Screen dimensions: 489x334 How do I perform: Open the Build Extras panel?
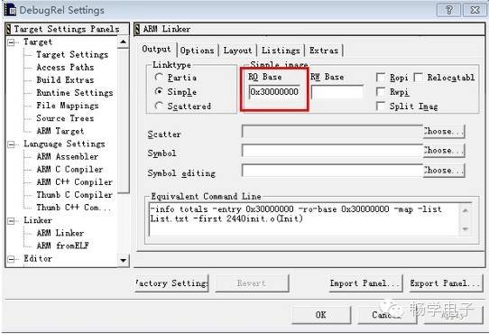[x=65, y=80]
